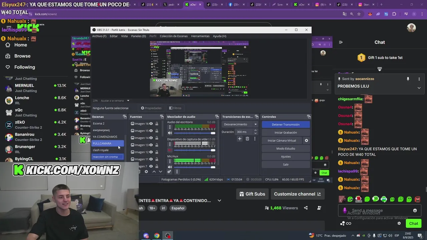Collapse Kick chat with the toggle icon
Viewport: 427px width, 240px height.
341,42
